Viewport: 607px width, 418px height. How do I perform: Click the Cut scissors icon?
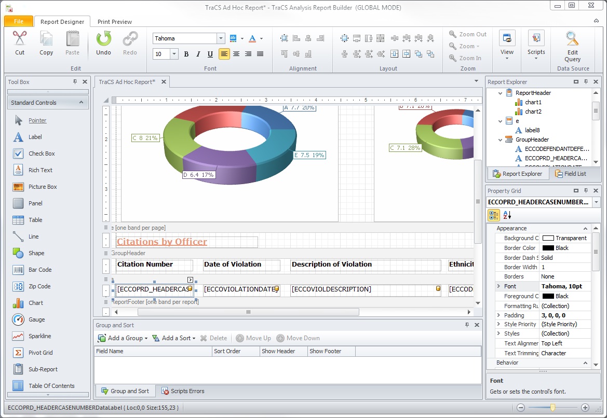(x=20, y=38)
